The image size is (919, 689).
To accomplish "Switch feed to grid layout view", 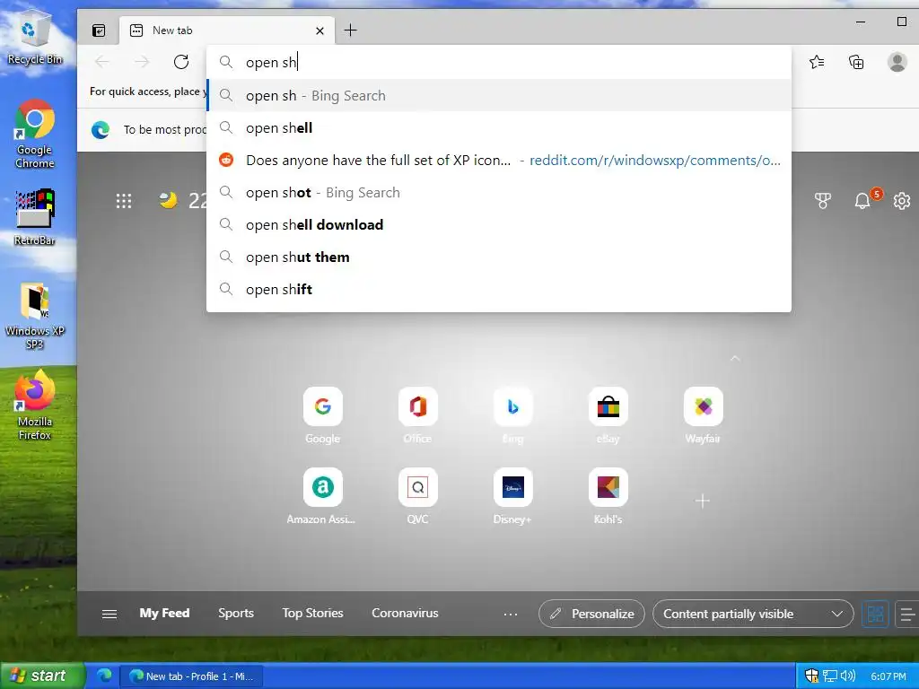I will (875, 614).
